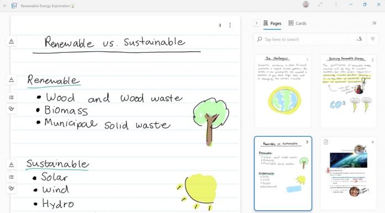385x213 pixels.
Task: Click list icon beside the Solar bullet
Action: pyautogui.click(x=11, y=177)
